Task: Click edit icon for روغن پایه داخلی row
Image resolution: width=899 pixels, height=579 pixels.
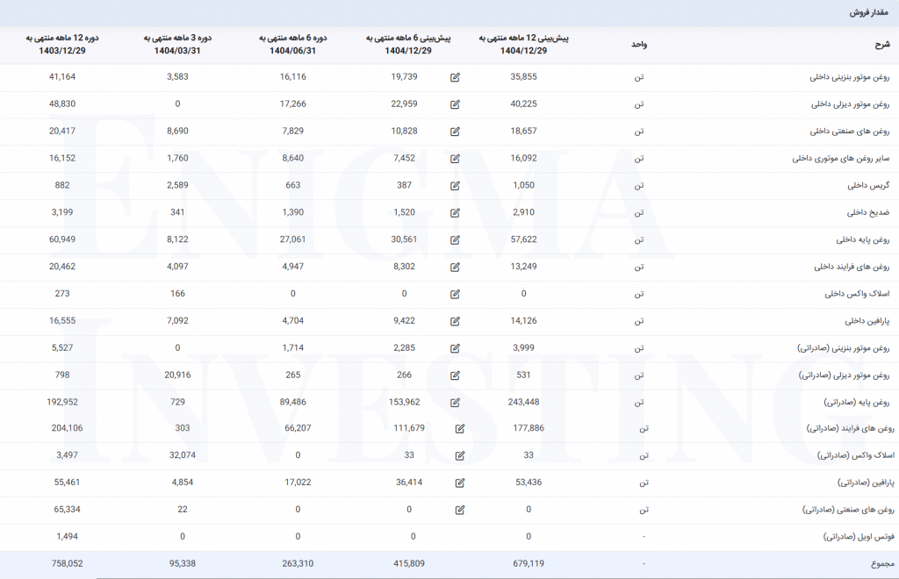Action: click(x=455, y=240)
